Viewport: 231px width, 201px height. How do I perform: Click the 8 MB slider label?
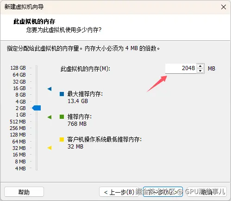(x=20, y=162)
